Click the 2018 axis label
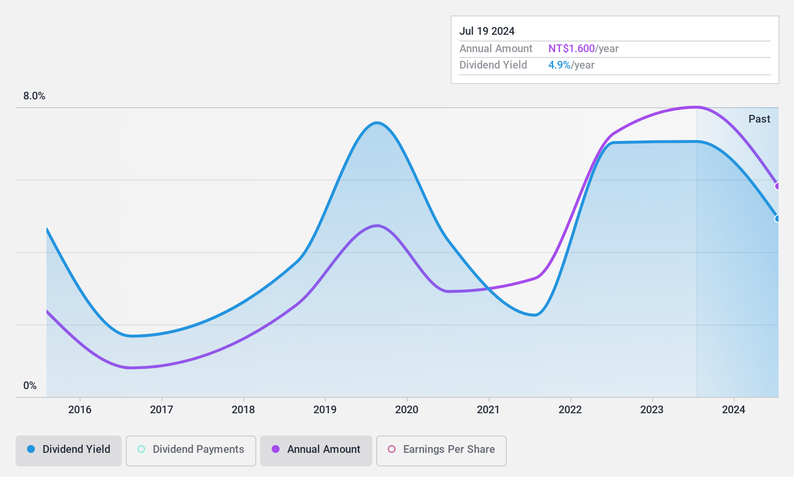The image size is (794, 477). pyautogui.click(x=243, y=410)
